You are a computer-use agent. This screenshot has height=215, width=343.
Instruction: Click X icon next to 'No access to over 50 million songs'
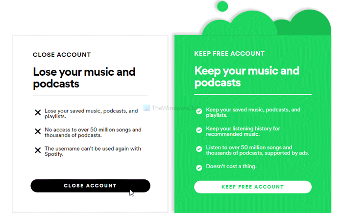pos(38,131)
